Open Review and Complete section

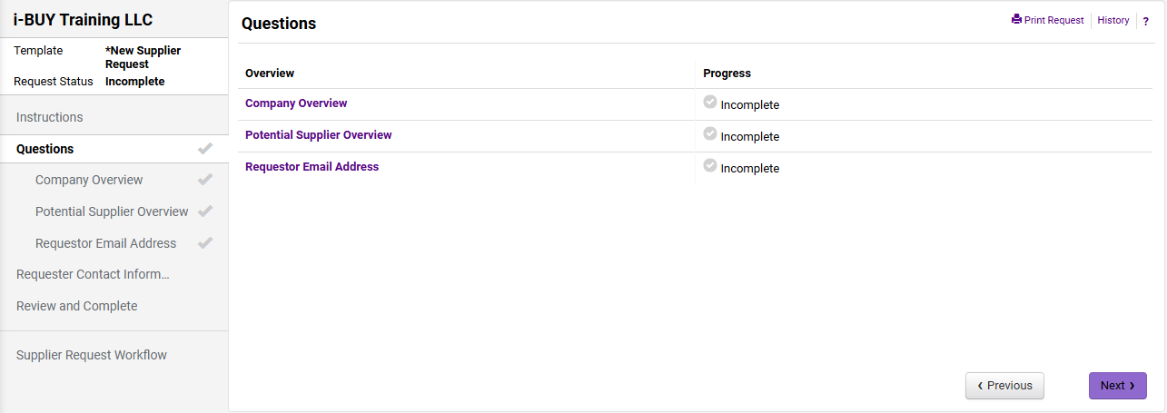(x=77, y=306)
